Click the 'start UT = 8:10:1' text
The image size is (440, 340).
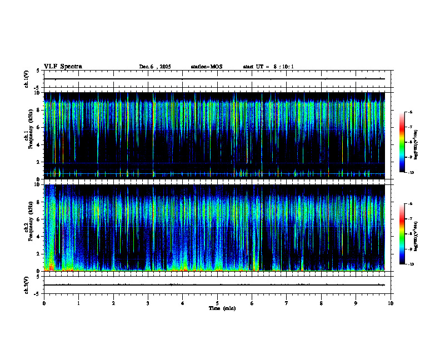click(268, 67)
